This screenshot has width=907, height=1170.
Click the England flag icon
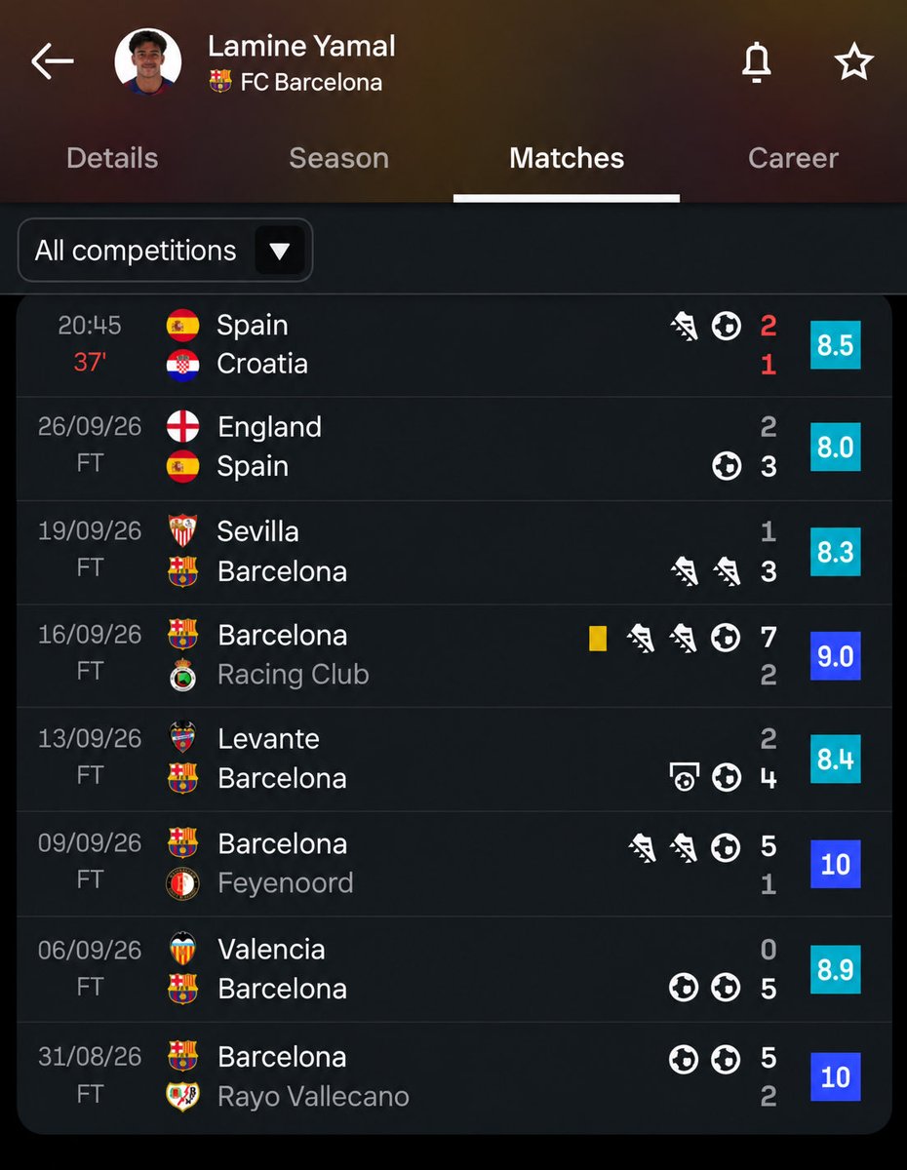point(182,426)
